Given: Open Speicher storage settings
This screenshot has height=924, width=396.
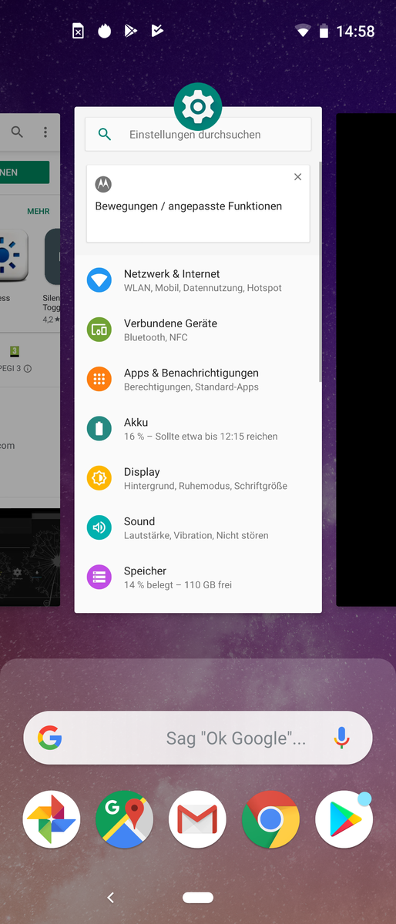Looking at the screenshot, I should [198, 577].
